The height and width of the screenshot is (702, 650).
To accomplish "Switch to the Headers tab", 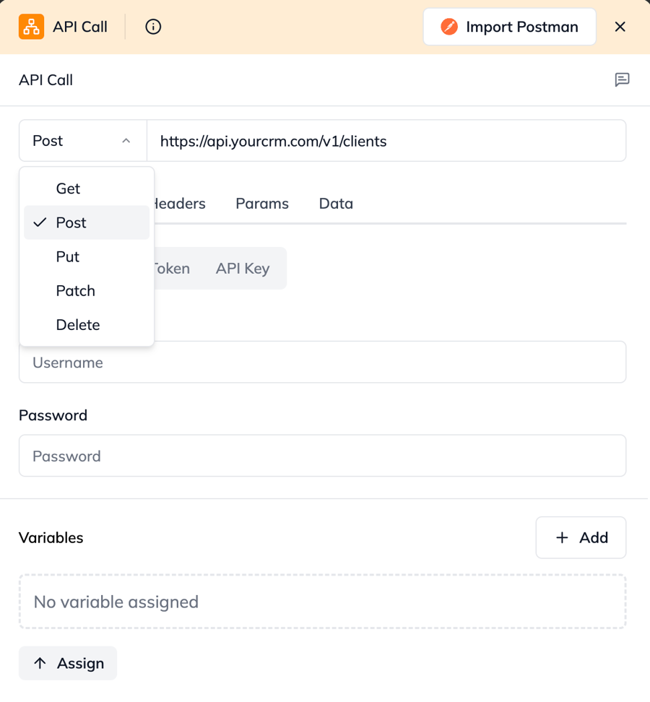I will pos(181,204).
